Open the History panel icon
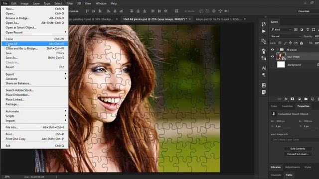 [x=264, y=24]
